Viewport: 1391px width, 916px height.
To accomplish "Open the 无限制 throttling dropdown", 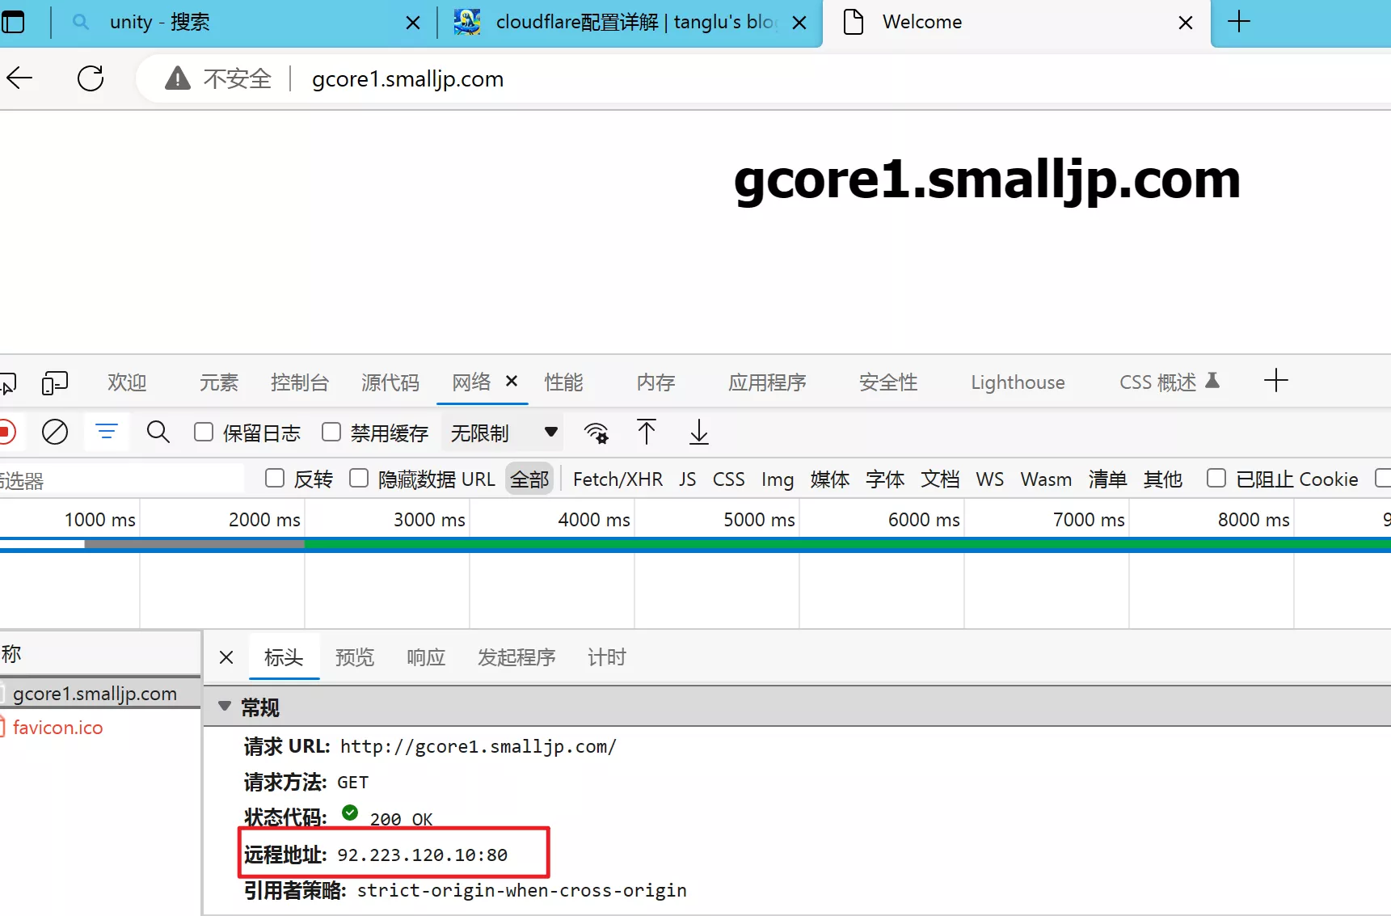I will coord(503,432).
